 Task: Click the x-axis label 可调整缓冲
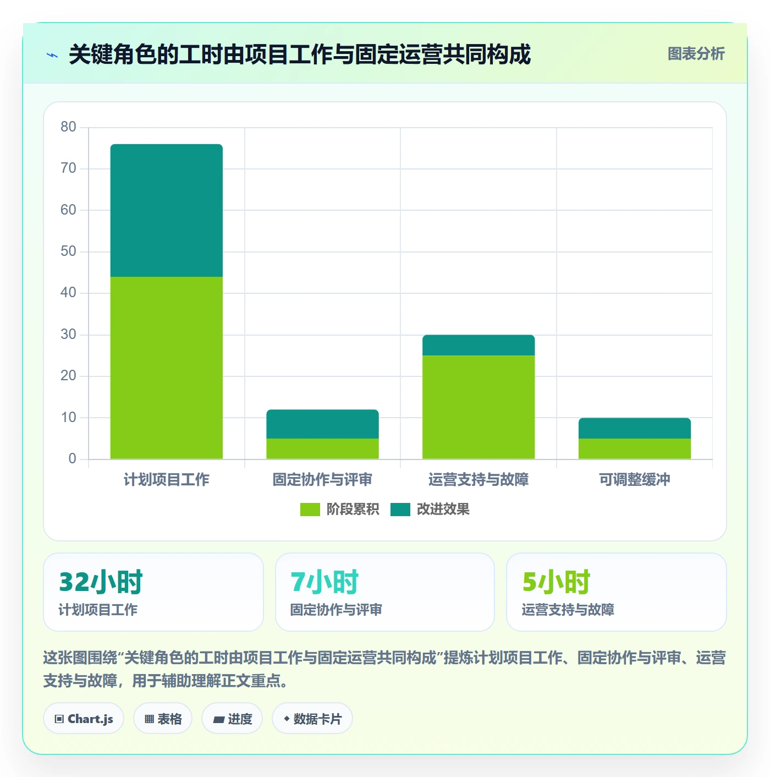pyautogui.click(x=635, y=480)
